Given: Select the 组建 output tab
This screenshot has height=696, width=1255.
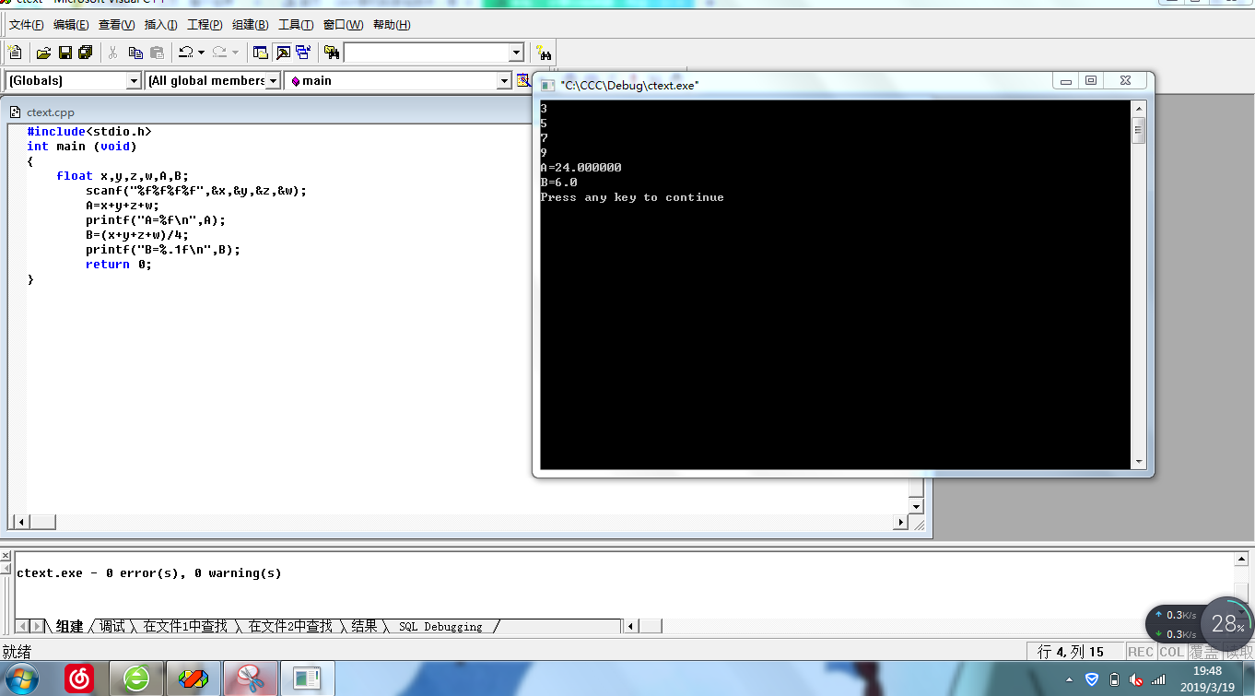Looking at the screenshot, I should [69, 627].
